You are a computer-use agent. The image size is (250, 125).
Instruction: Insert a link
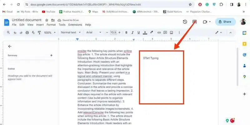(x=159, y=32)
